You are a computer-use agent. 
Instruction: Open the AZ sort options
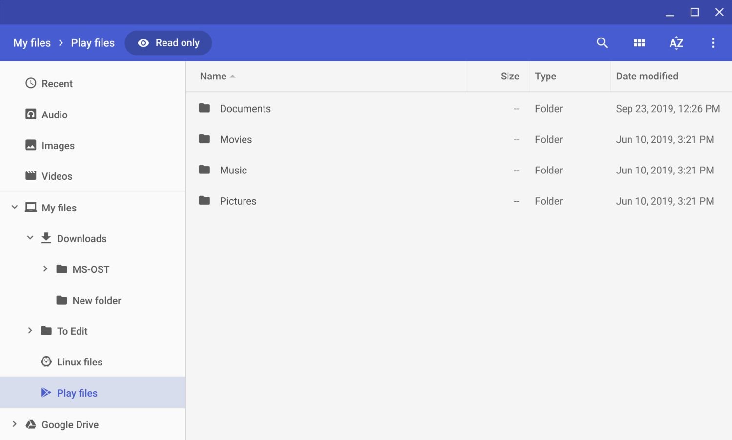[x=676, y=43]
